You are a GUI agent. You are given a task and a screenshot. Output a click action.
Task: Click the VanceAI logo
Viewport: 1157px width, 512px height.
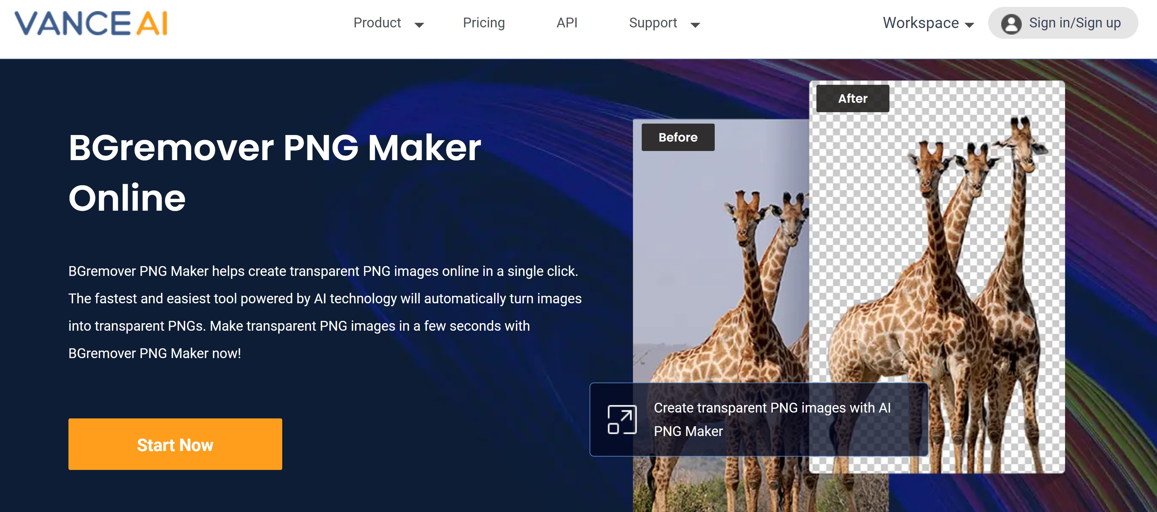click(91, 23)
